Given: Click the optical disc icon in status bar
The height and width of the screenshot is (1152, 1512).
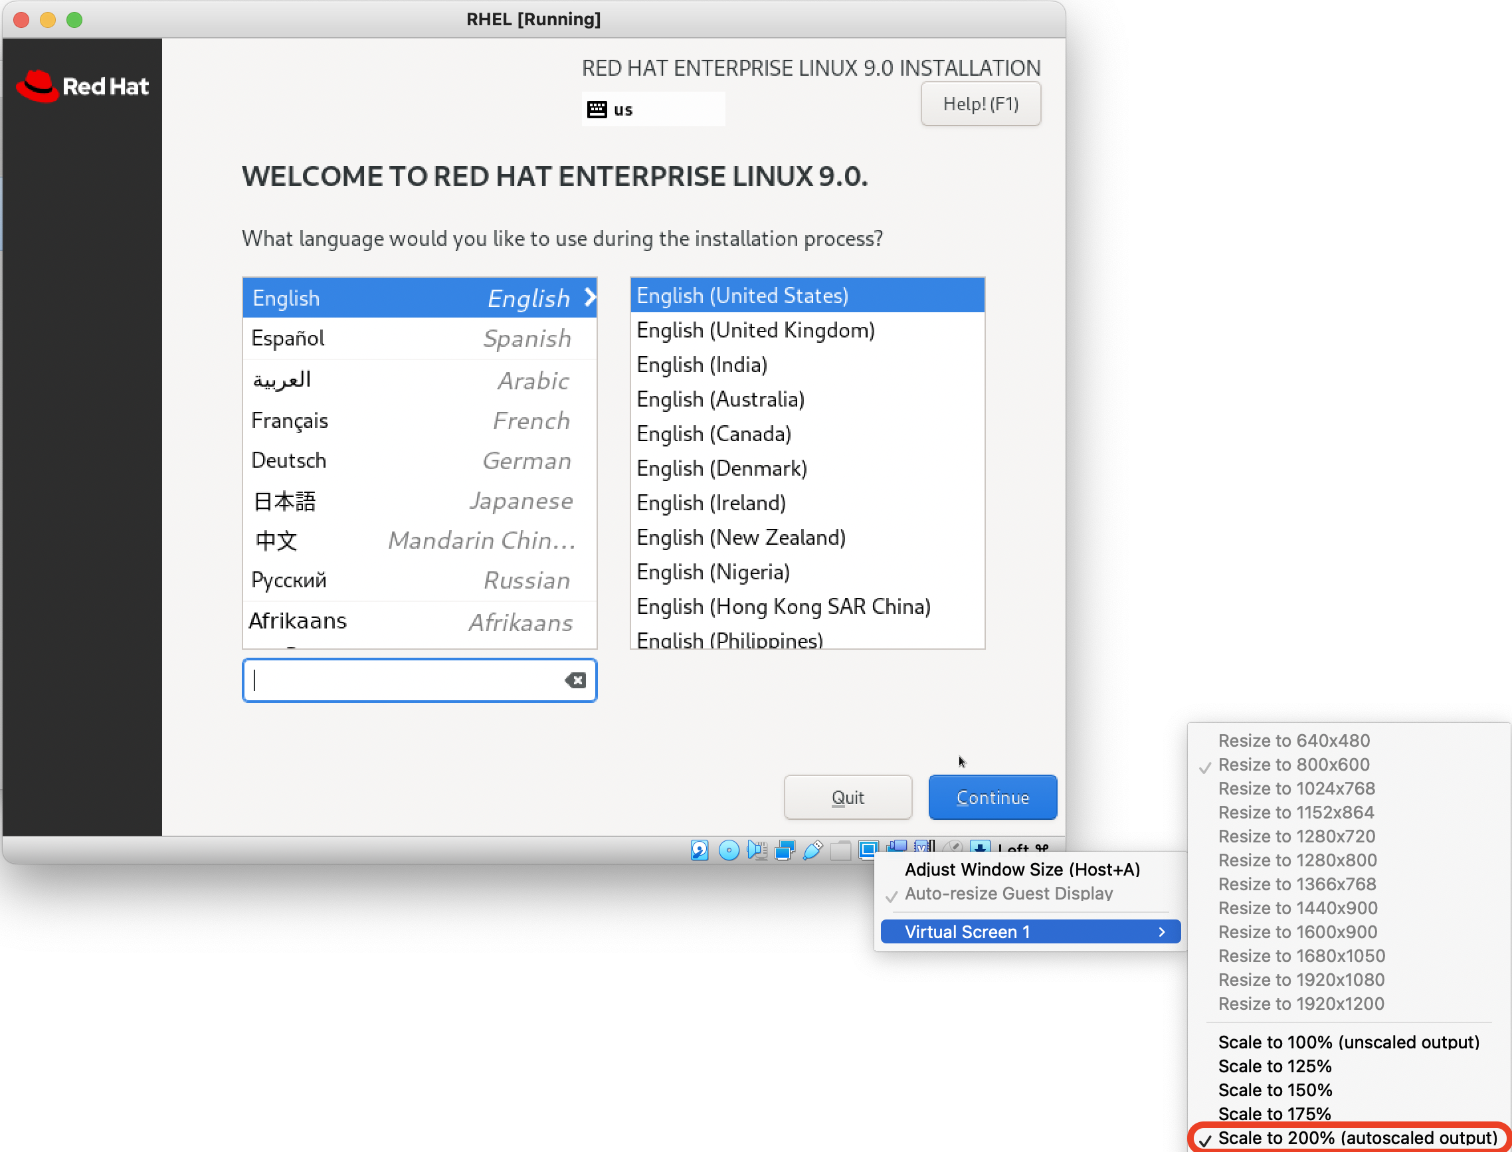Looking at the screenshot, I should tap(728, 850).
